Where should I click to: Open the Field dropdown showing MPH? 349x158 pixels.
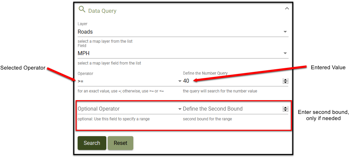179,53
